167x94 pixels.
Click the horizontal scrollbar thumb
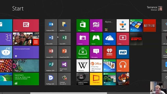point(69,93)
